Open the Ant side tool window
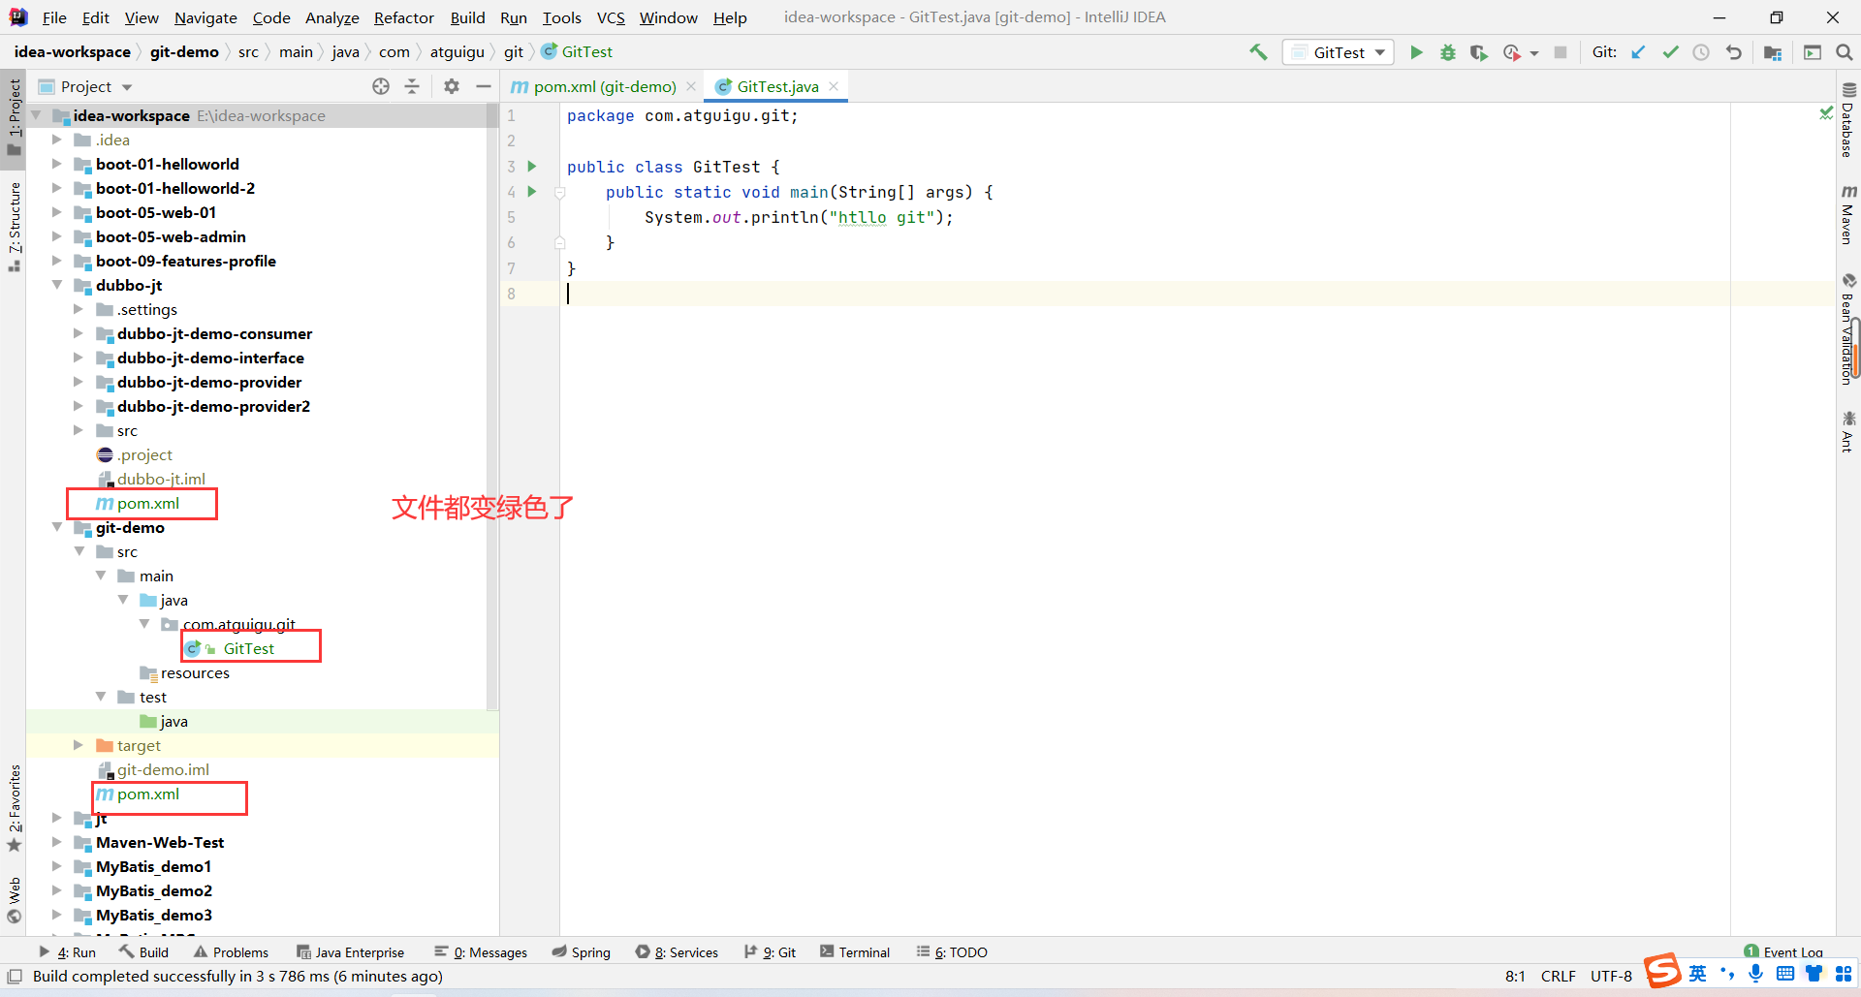 point(1848,432)
